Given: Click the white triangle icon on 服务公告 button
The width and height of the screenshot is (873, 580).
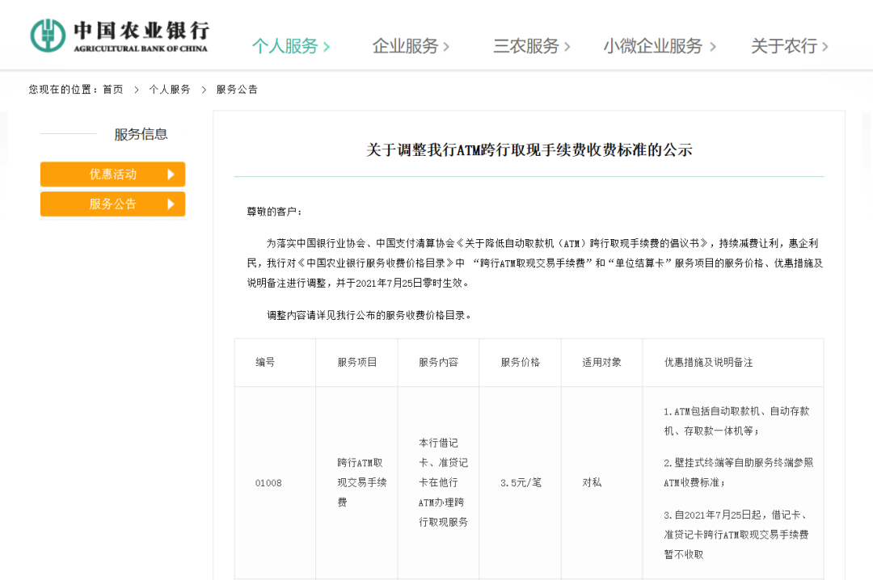Looking at the screenshot, I should (x=171, y=204).
